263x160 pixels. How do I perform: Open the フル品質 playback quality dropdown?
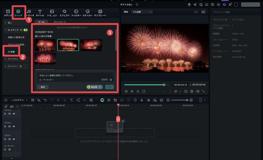coord(142,12)
